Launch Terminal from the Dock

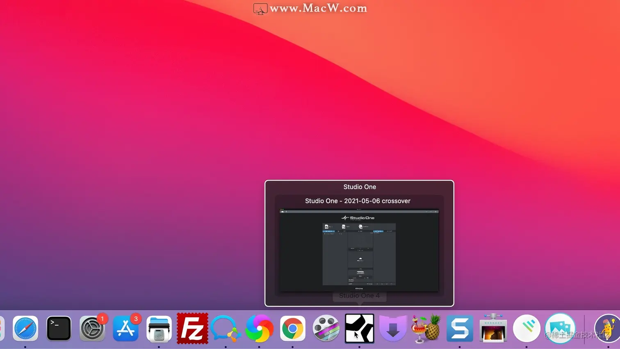point(59,328)
